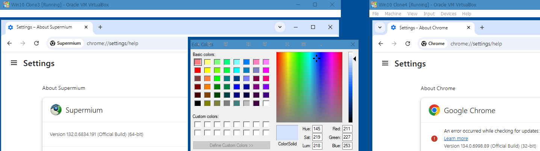Click the Win10 Clone3 VirtualBox title icon
540x151 pixels.
[x=6, y=5]
